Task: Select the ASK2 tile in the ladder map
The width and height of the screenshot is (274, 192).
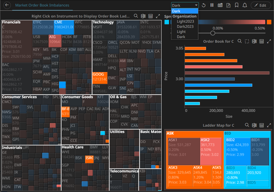Action: [x=211, y=151]
